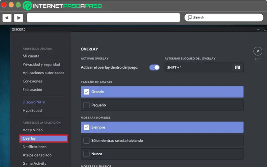
Task: Check the Pequeño avatar size option
Action: (x=86, y=105)
